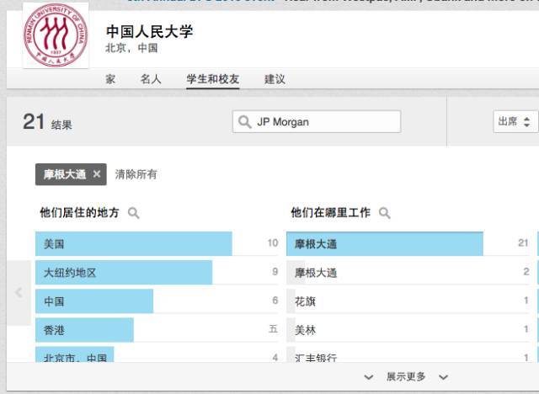Select 摩根大通 employer with 21 results

point(408,243)
